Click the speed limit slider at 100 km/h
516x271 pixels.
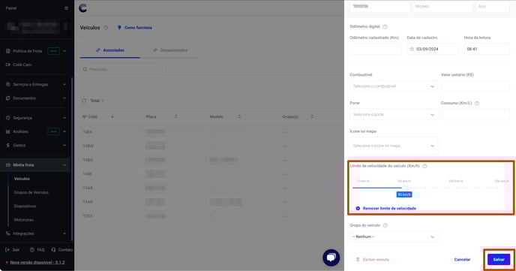tap(455, 188)
